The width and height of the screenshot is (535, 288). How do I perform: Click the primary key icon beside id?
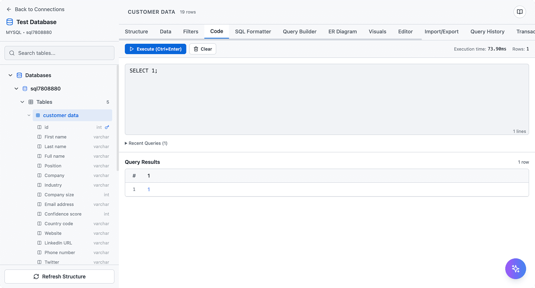pyautogui.click(x=107, y=127)
